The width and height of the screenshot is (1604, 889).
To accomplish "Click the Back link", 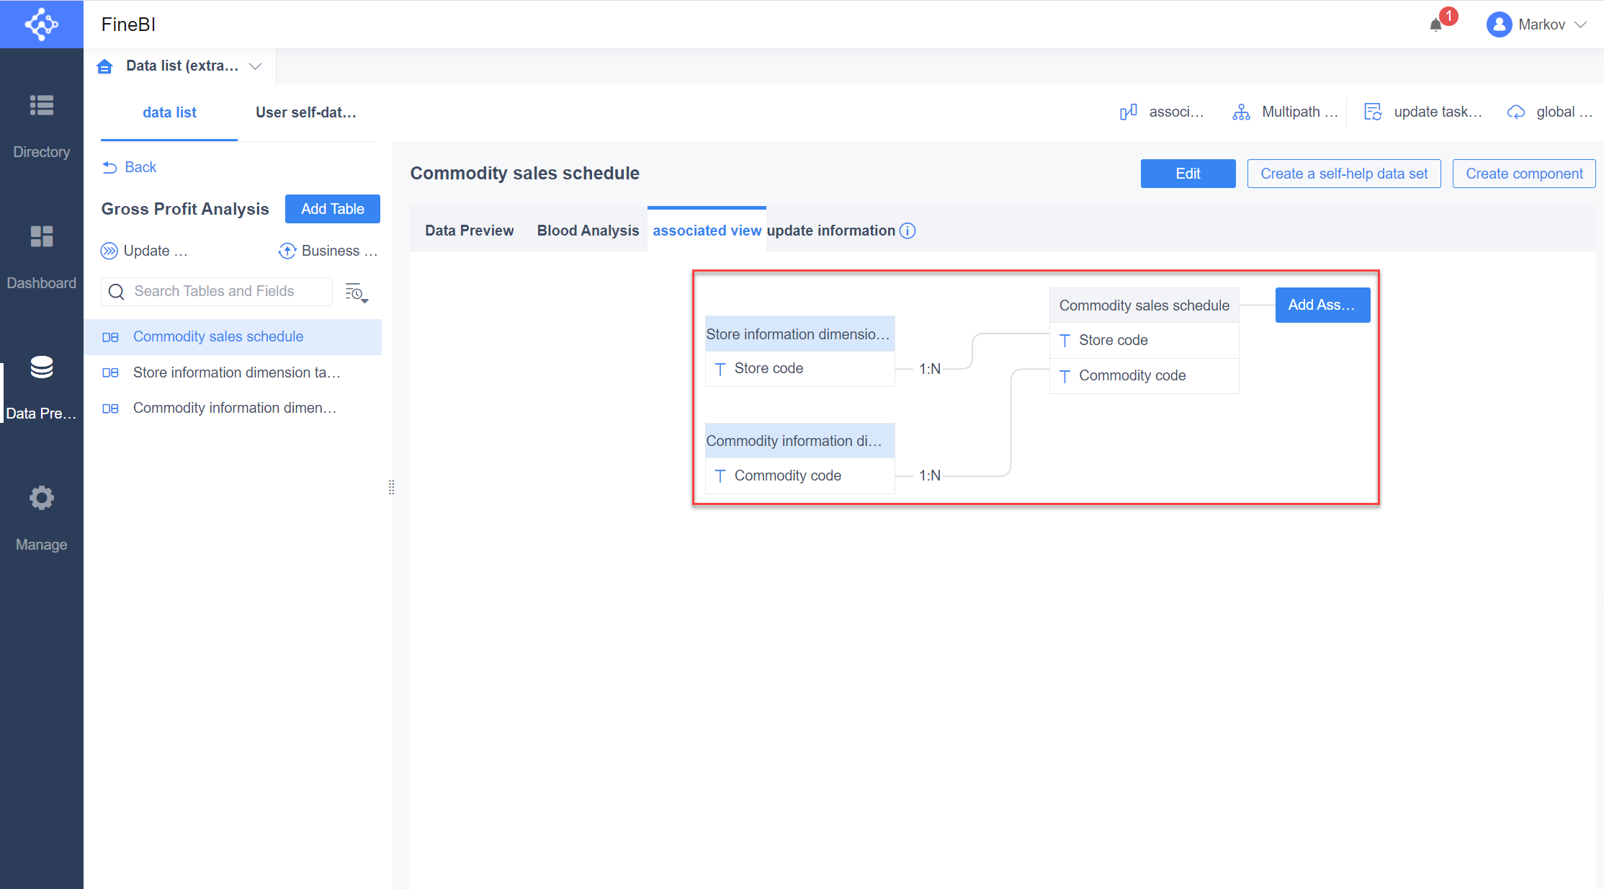I will point(130,167).
